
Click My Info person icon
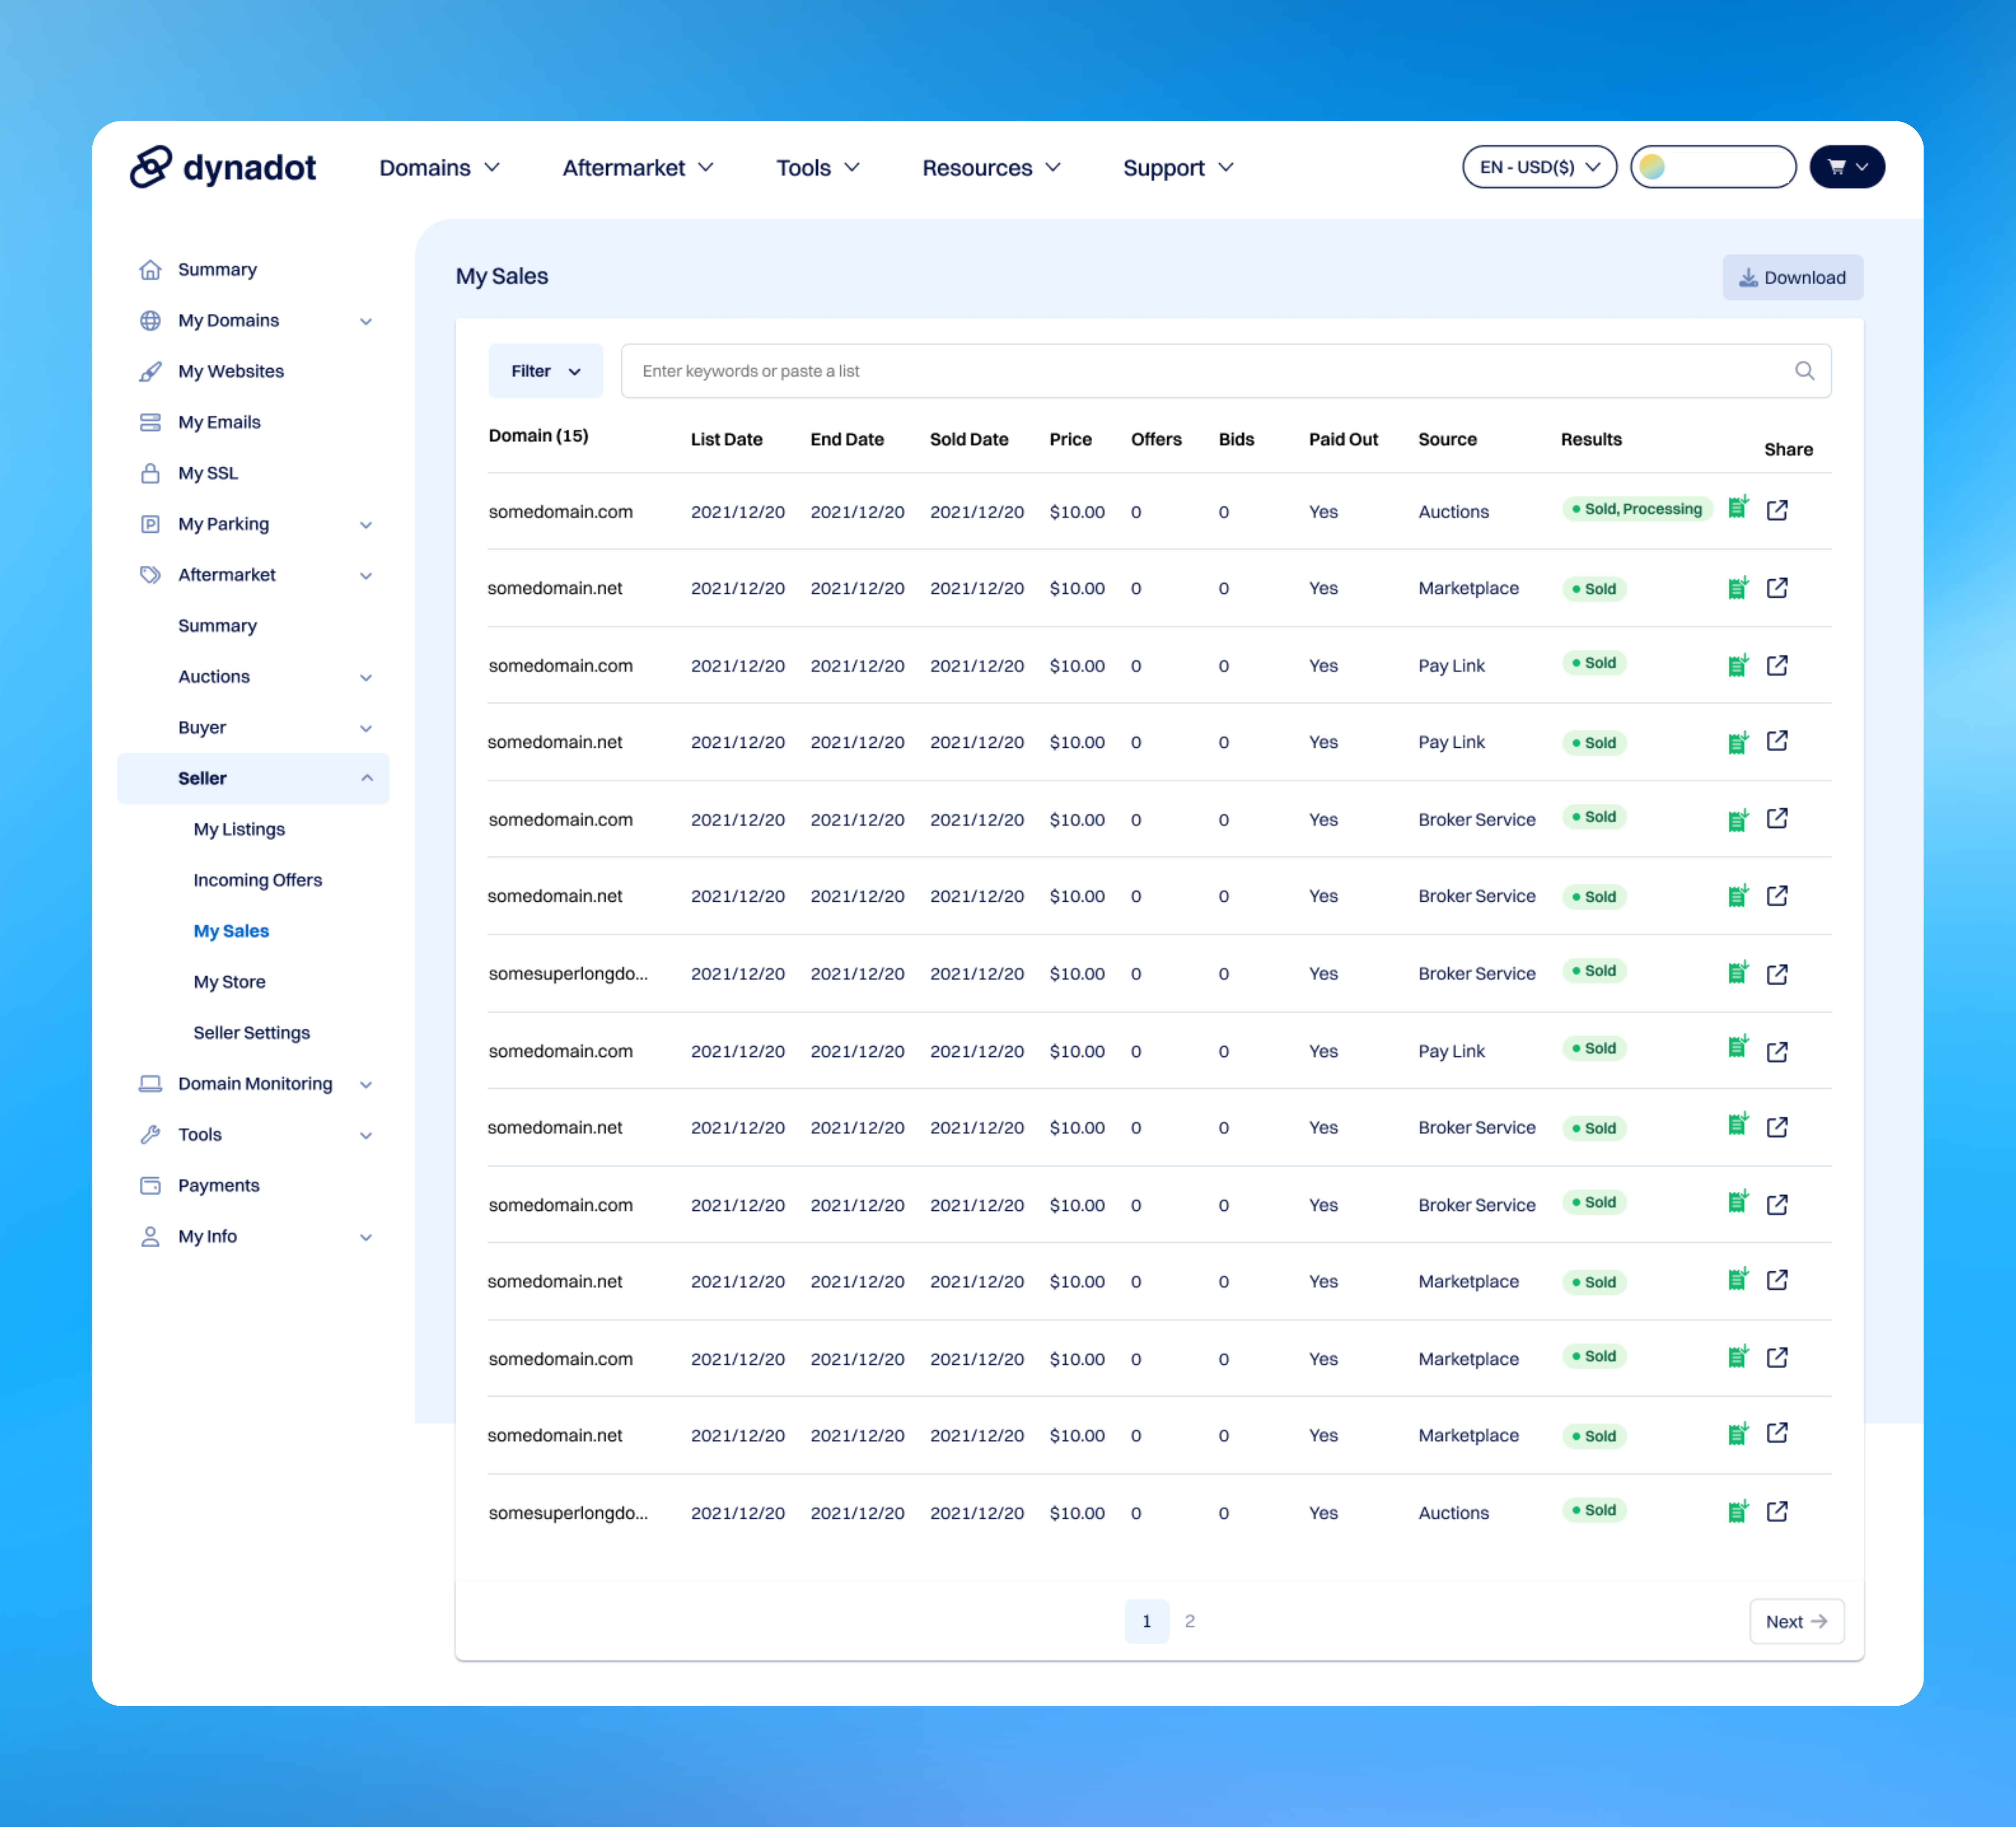tap(150, 1237)
